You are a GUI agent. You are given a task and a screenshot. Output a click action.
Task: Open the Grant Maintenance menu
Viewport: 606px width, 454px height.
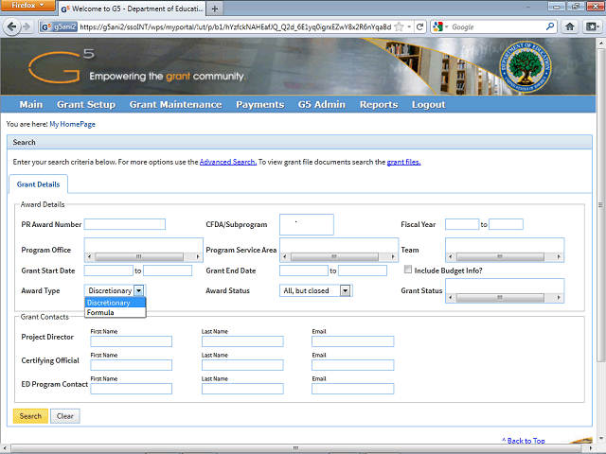(175, 105)
